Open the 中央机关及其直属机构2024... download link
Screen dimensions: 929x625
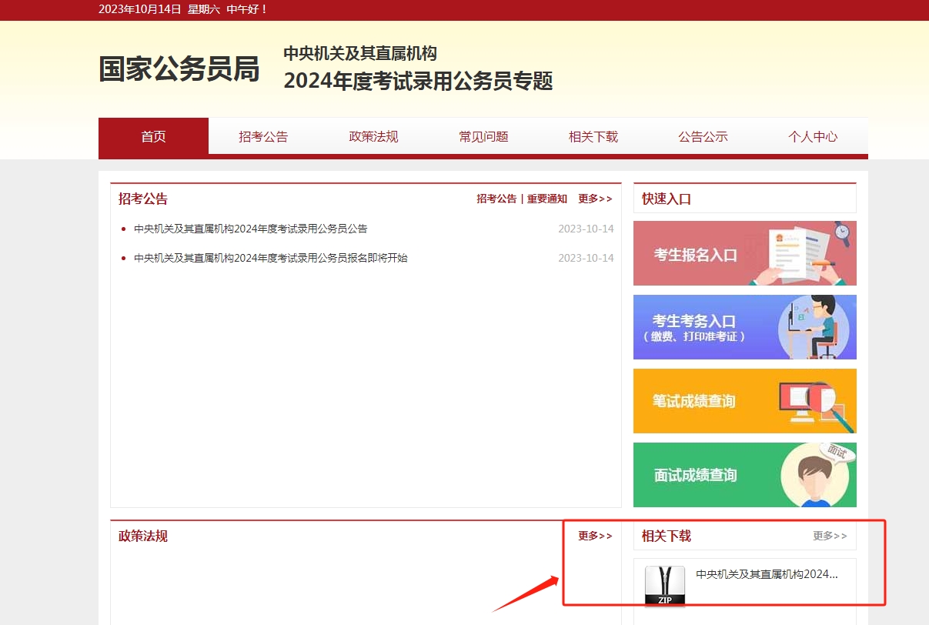tap(767, 574)
